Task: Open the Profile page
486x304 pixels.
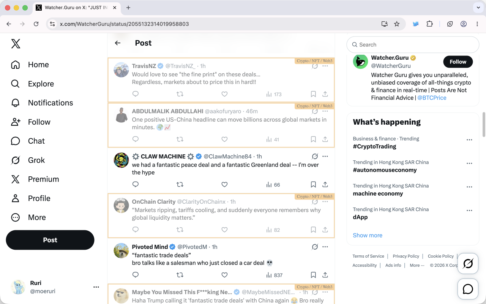Action: click(x=30, y=198)
